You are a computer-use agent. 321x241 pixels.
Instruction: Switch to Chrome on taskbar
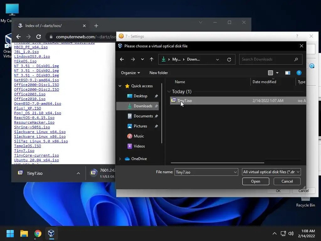(38, 233)
